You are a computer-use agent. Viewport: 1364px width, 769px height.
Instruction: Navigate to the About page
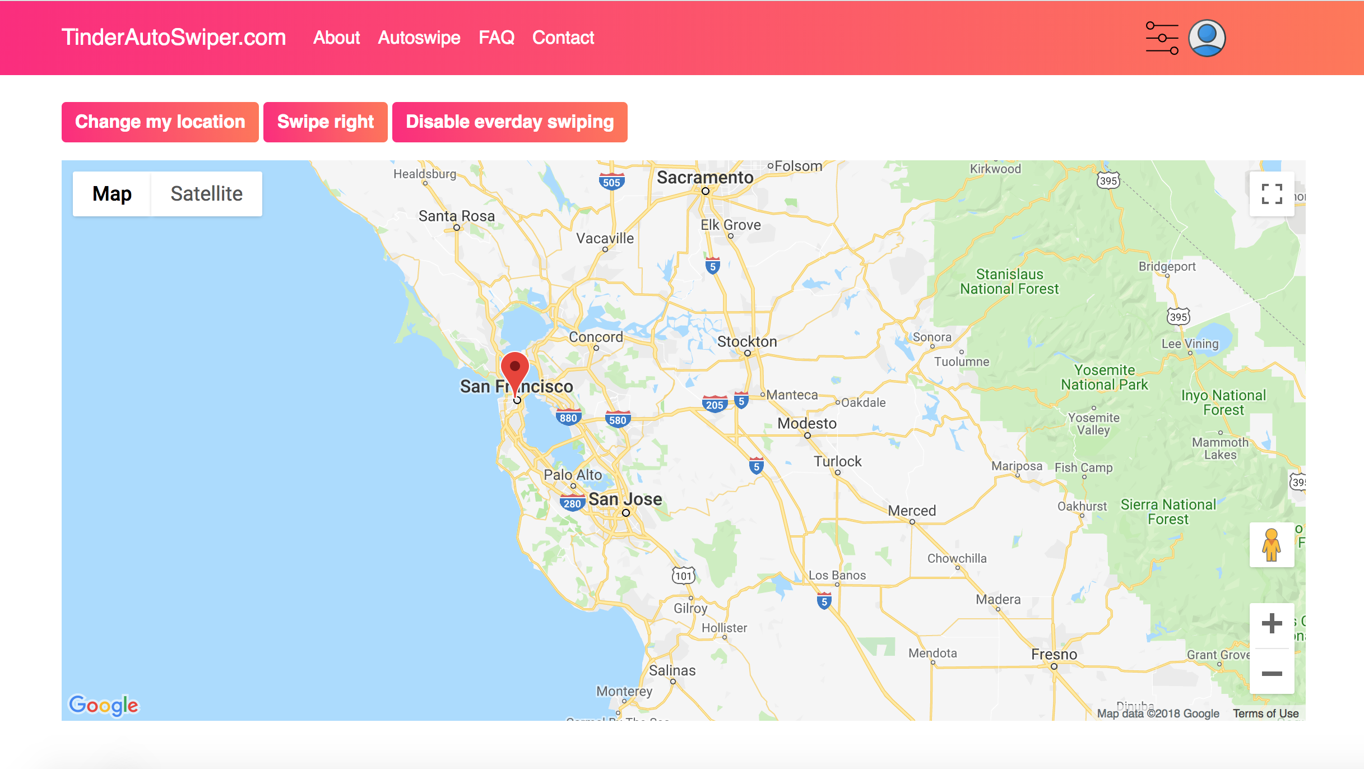(336, 38)
